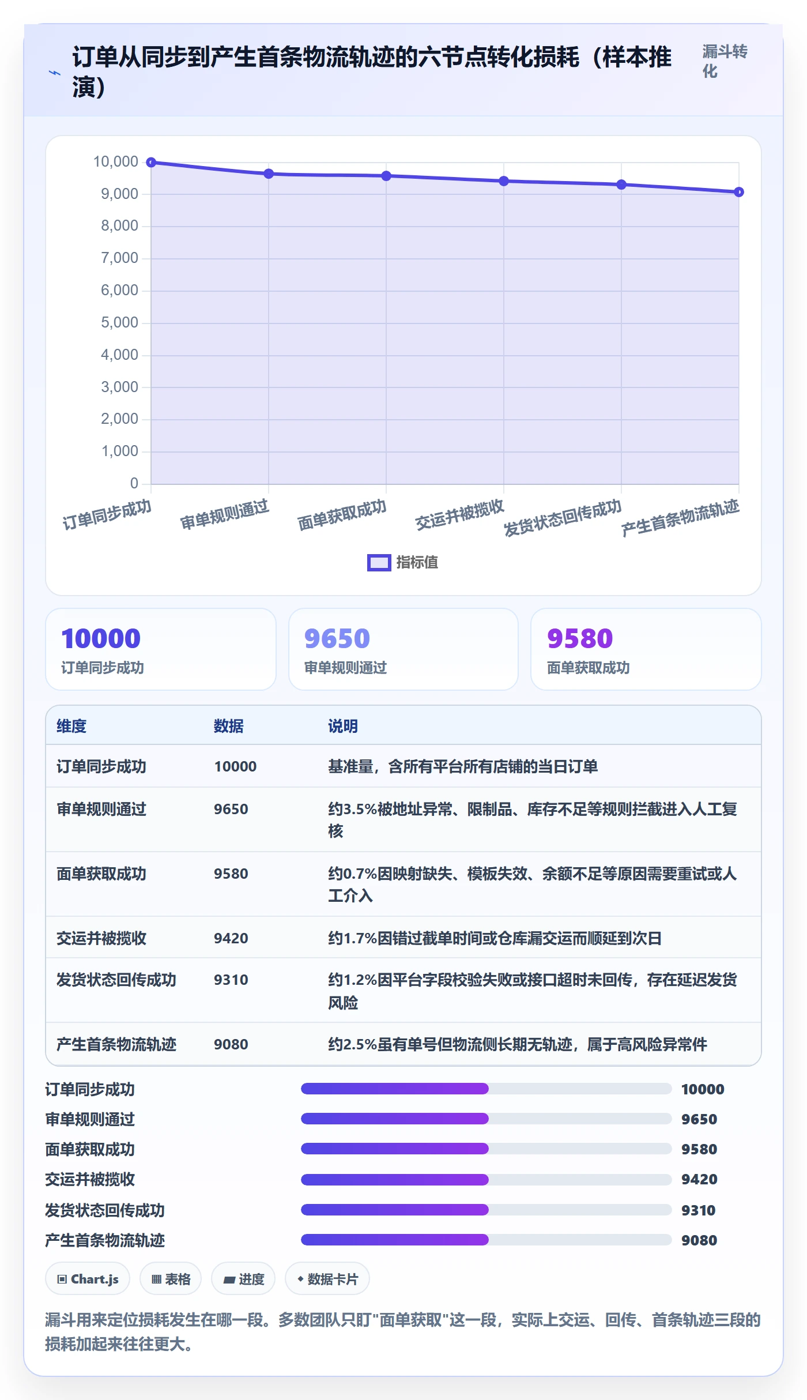
Task: Select the chart point for 产生首条物流轨迹
Action: point(739,192)
